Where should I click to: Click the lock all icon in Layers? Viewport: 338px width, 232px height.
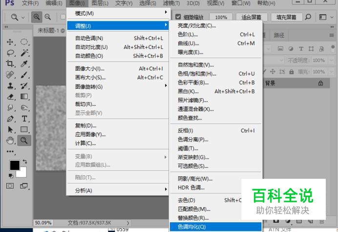pyautogui.click(x=292, y=72)
